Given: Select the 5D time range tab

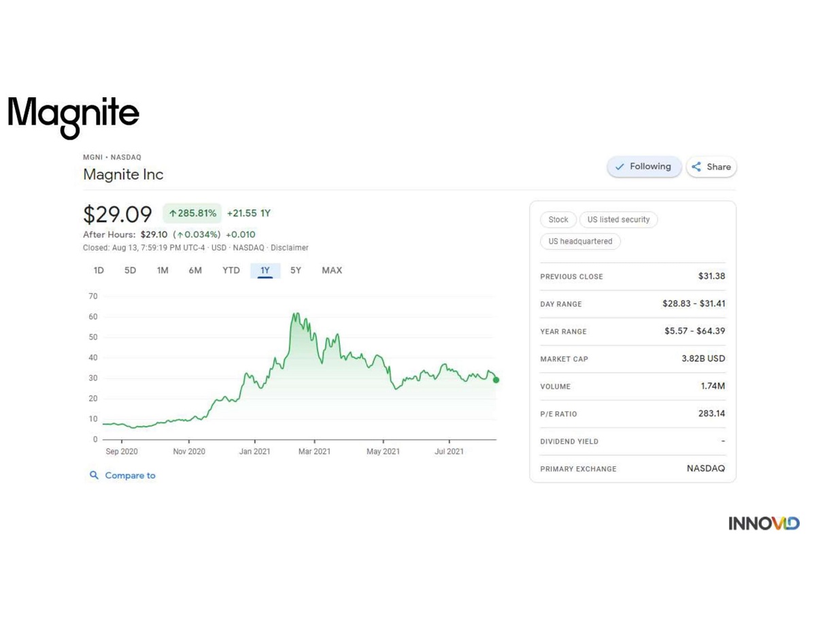Looking at the screenshot, I should 131,270.
